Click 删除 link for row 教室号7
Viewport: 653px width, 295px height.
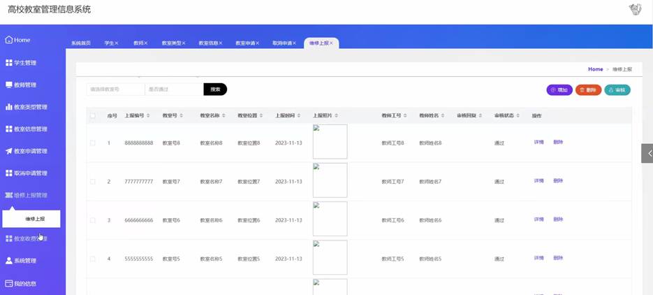tap(558, 181)
